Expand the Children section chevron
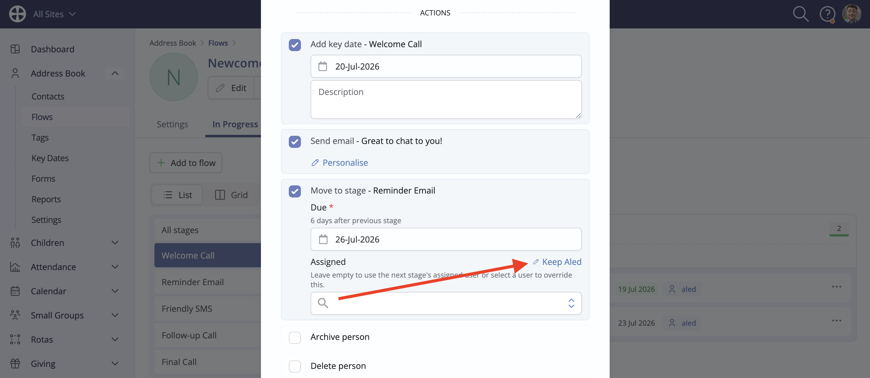The width and height of the screenshot is (870, 378). [x=115, y=243]
